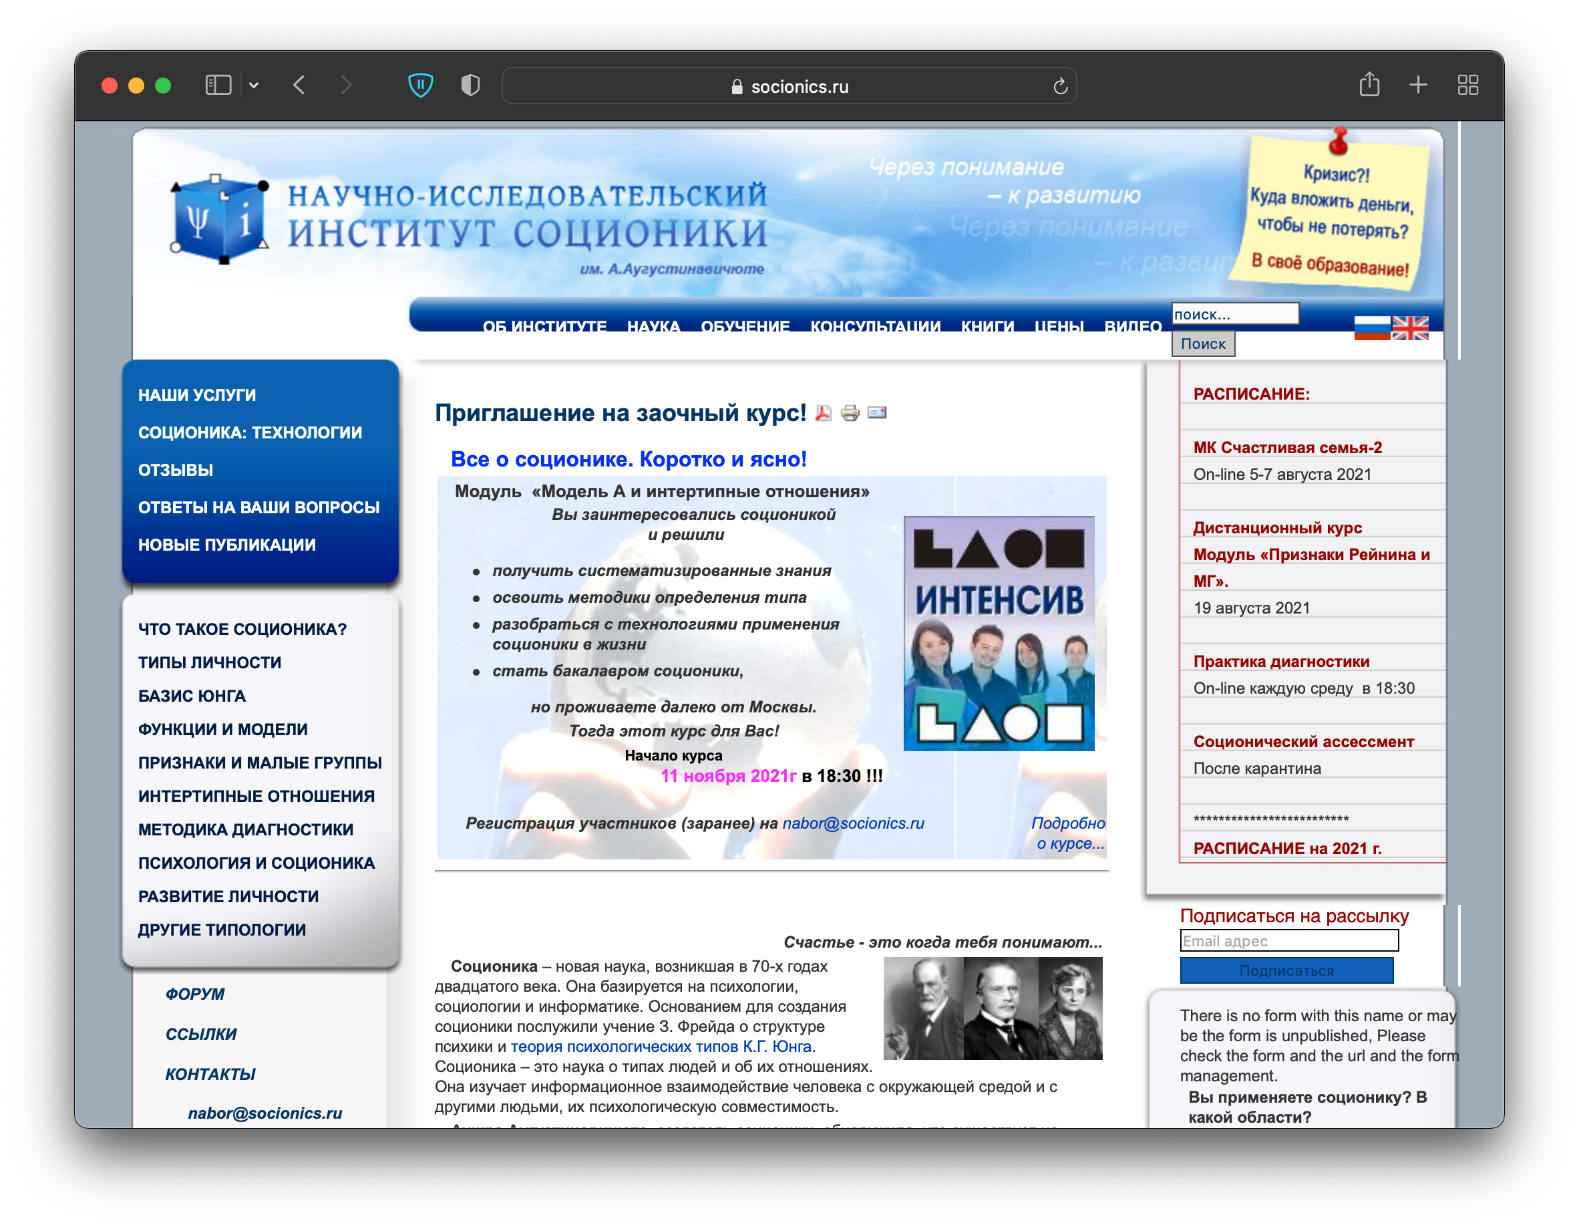
Task: Open ДРУГИЕ ТИПОЛОГИИ link
Action: [222, 929]
